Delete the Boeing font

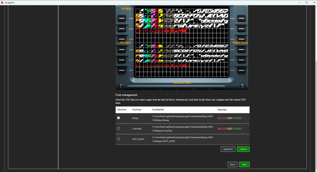pyautogui.click(x=222, y=118)
